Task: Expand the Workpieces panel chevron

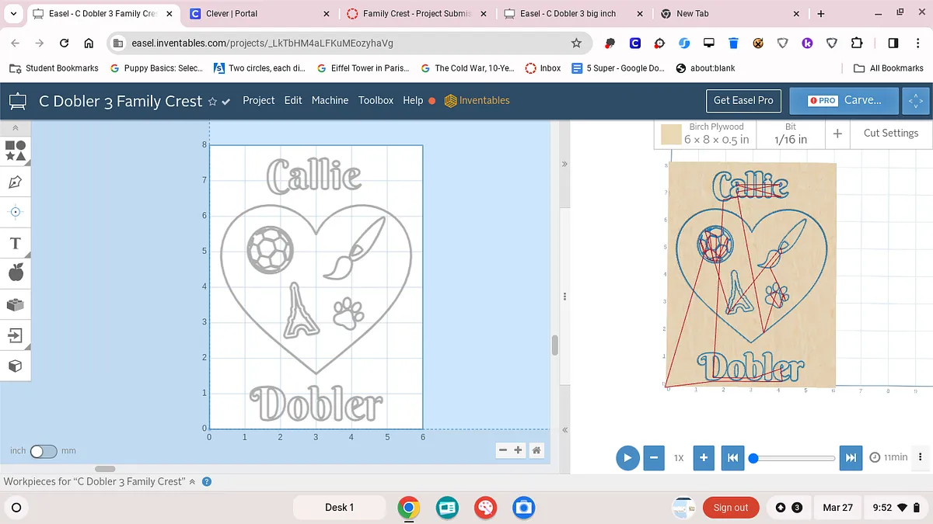Action: point(192,482)
